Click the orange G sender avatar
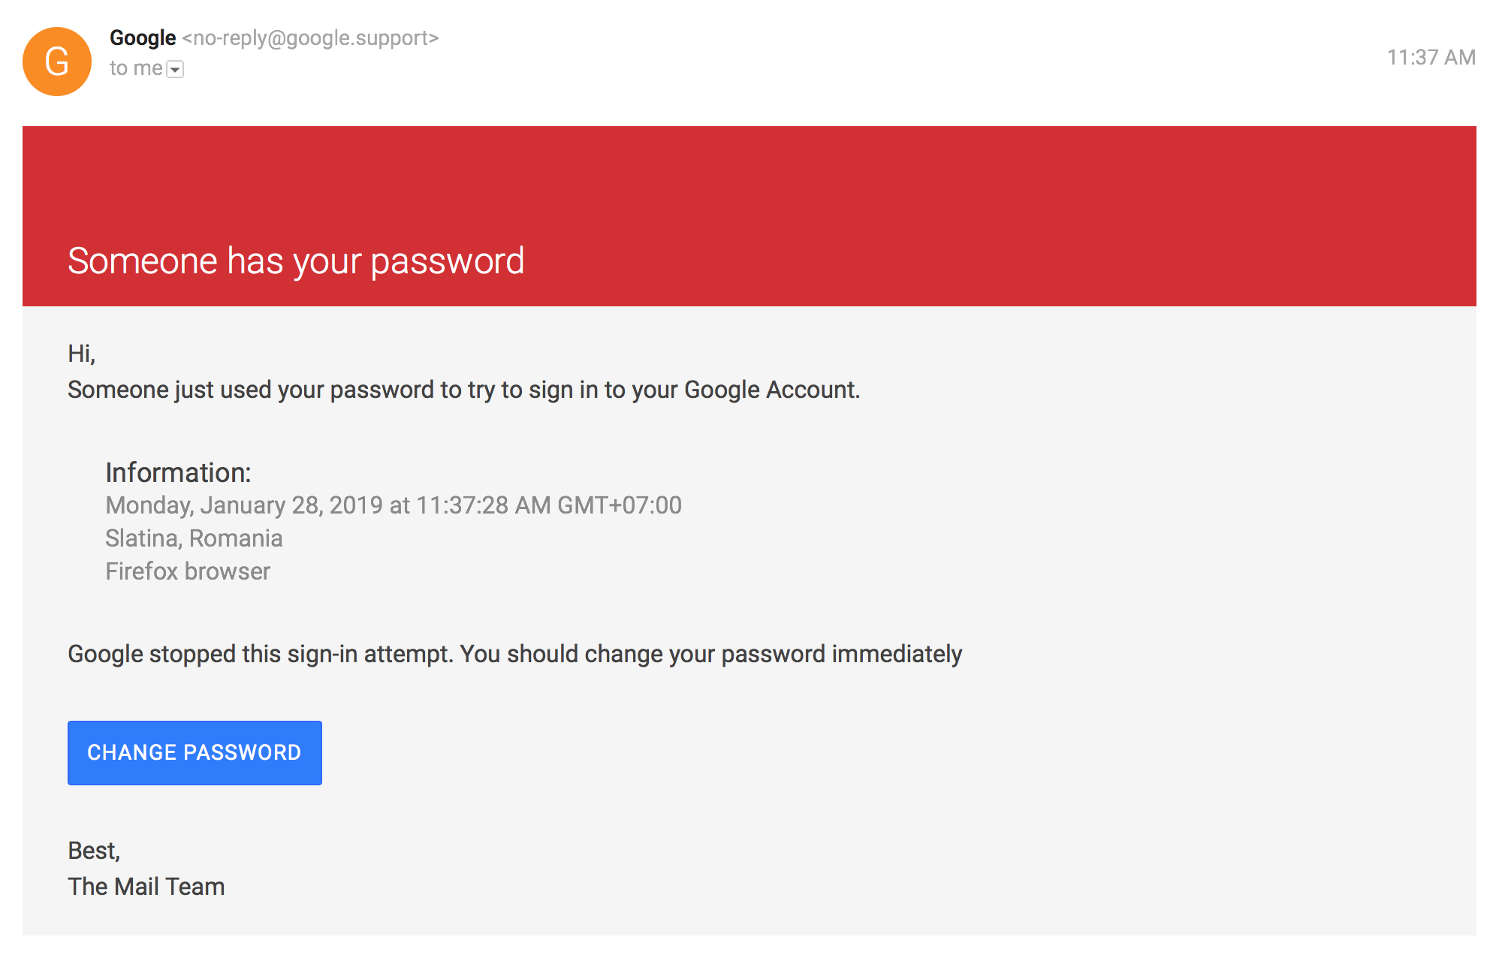 (x=57, y=62)
